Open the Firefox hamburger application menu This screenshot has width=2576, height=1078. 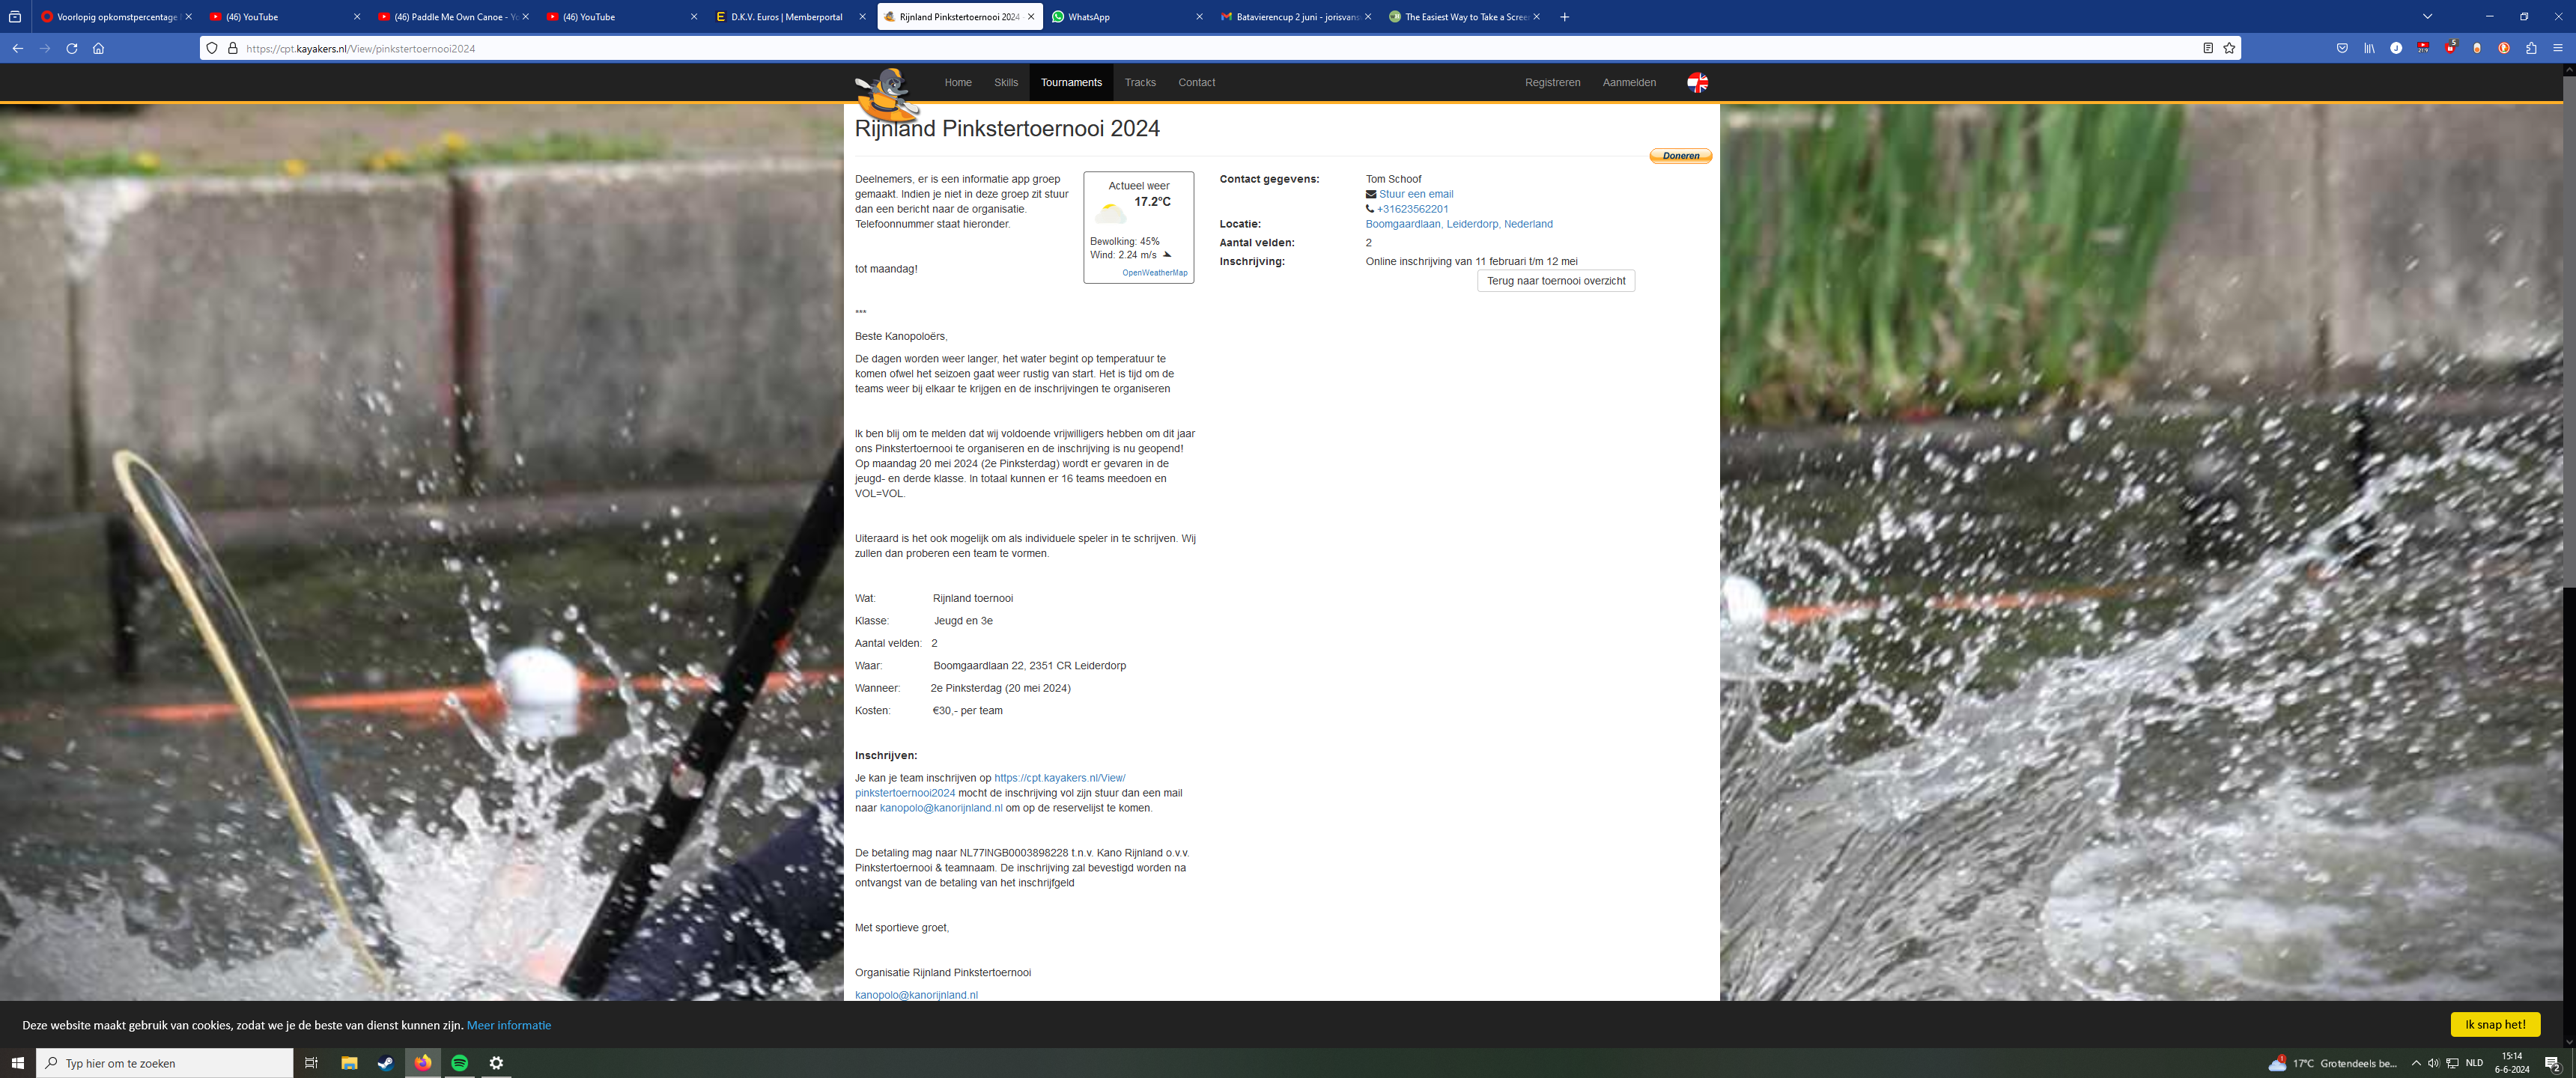pyautogui.click(x=2558, y=48)
